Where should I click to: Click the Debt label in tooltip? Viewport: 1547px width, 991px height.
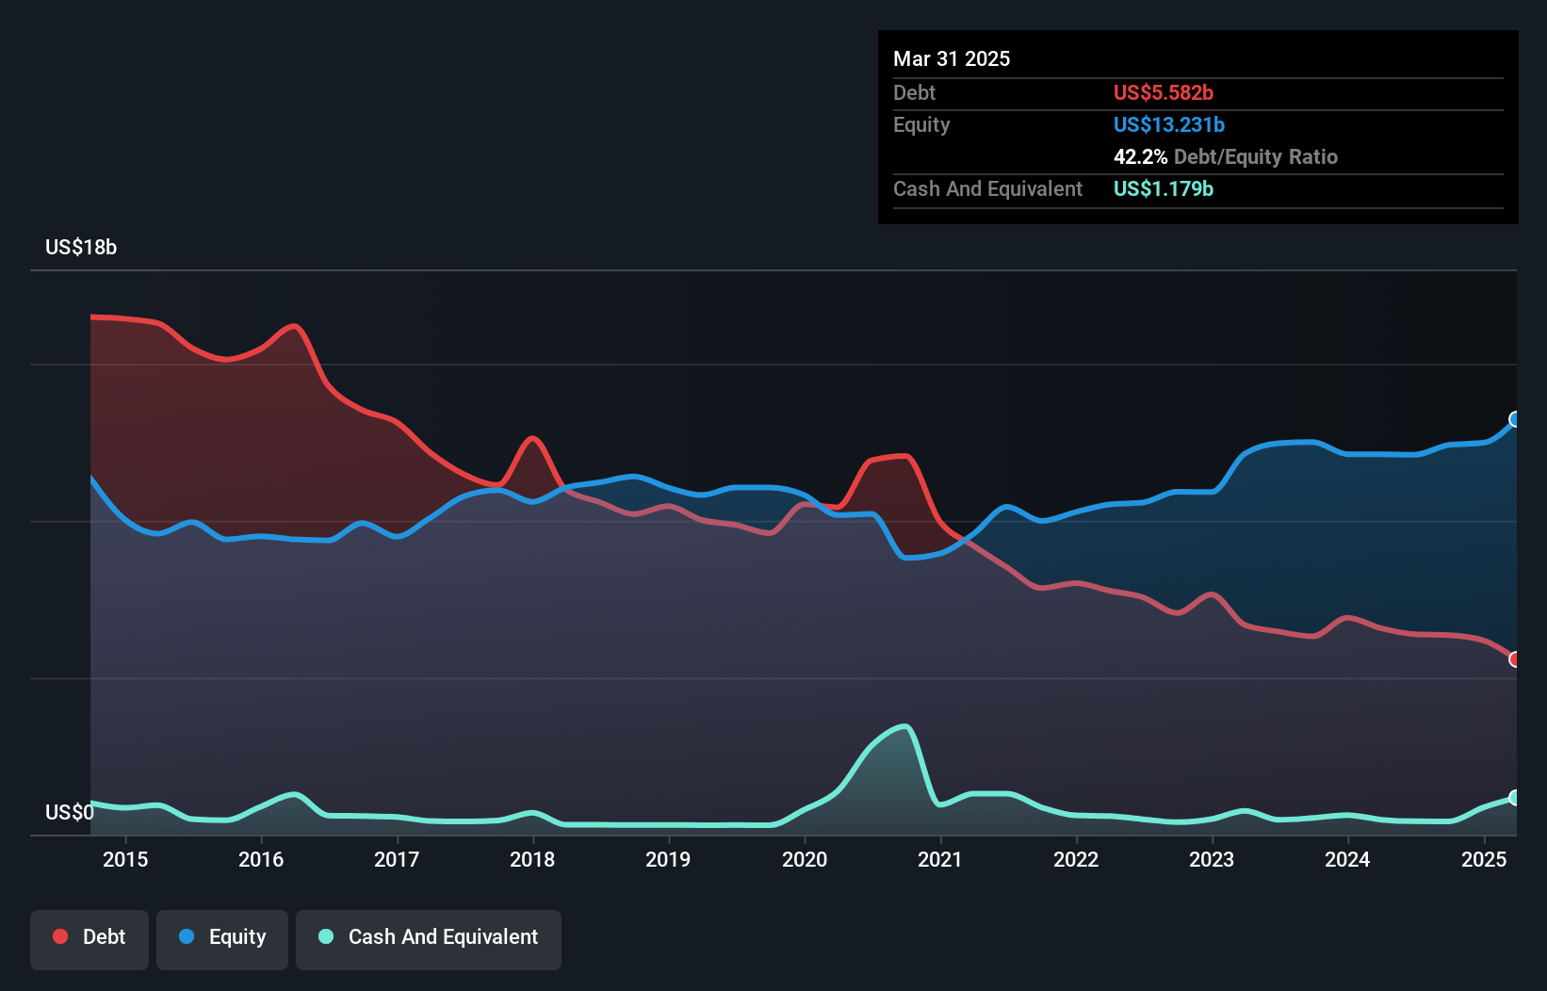click(914, 92)
